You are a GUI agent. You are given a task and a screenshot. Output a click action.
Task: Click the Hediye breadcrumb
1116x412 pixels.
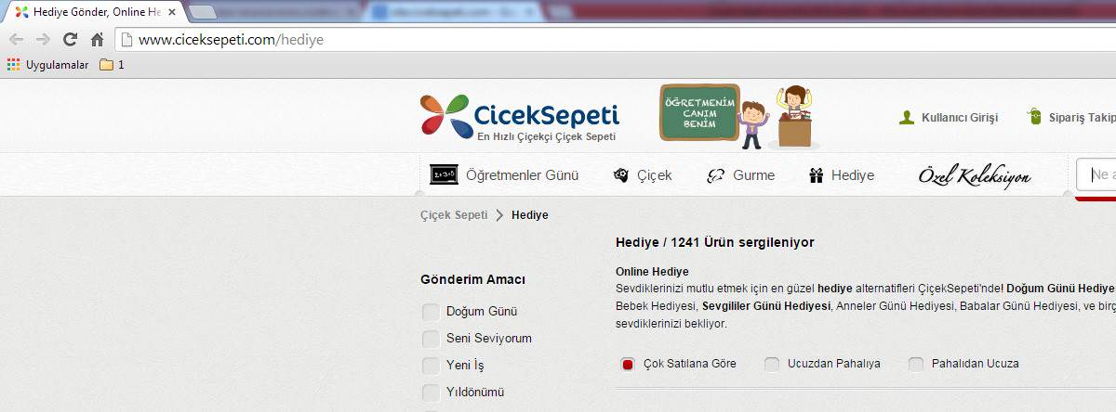(x=530, y=214)
